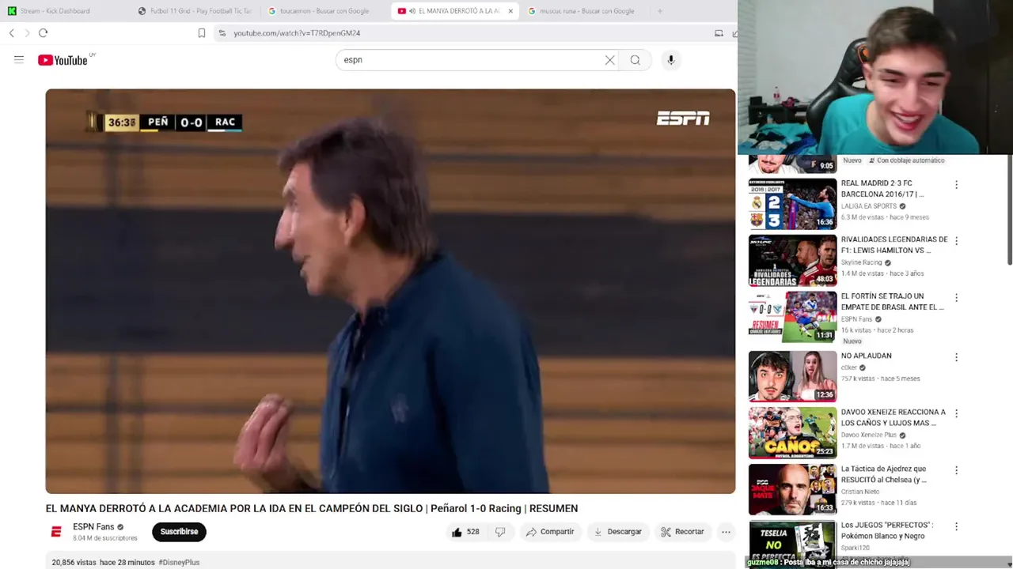Open a new browser tab with the plus button

[x=660, y=11]
